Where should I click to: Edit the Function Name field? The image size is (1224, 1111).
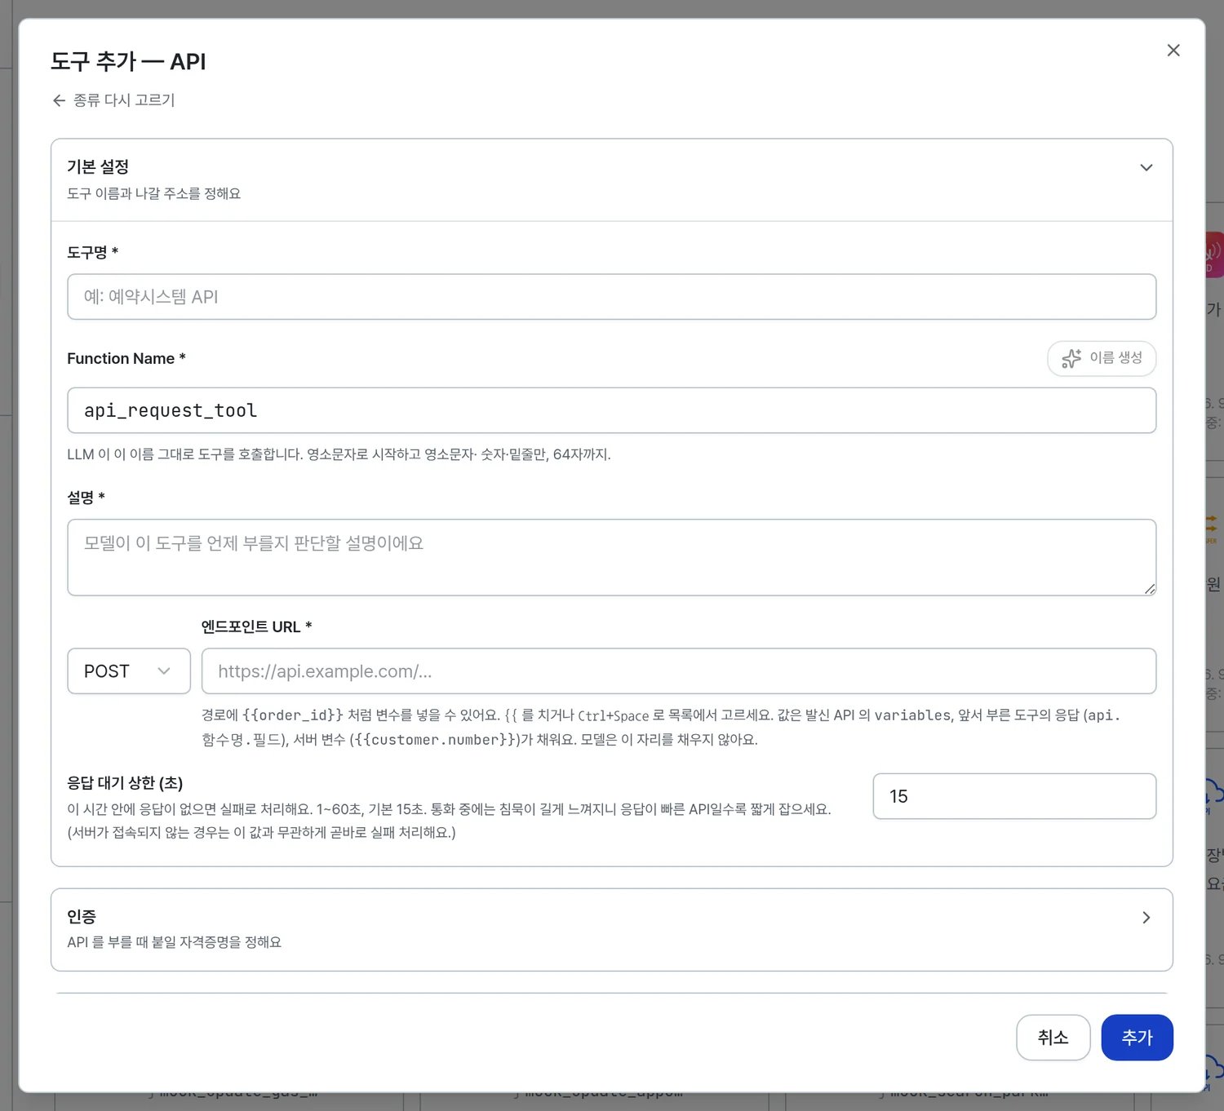pos(611,410)
